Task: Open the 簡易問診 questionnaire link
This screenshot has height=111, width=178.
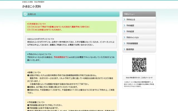Action: click(x=130, y=49)
